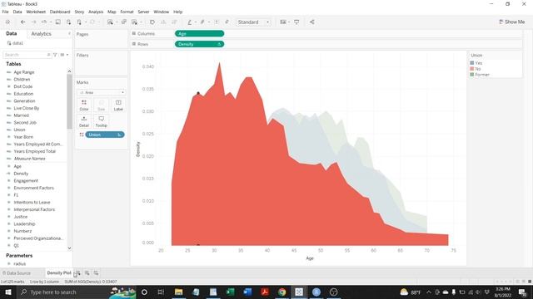Open the Tooltip card in Marks
The image size is (533, 299).
pos(101,121)
